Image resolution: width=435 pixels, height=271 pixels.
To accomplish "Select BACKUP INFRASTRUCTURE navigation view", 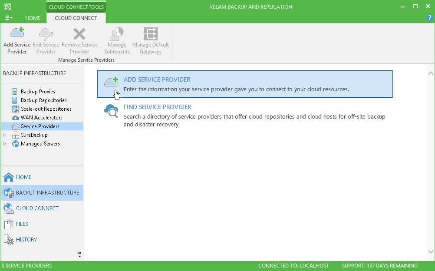I will coord(42,193).
